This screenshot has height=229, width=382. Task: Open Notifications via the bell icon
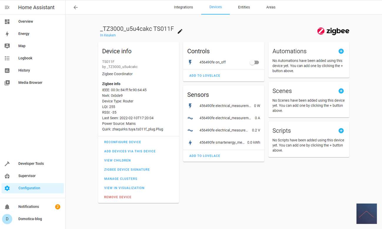click(x=7, y=207)
